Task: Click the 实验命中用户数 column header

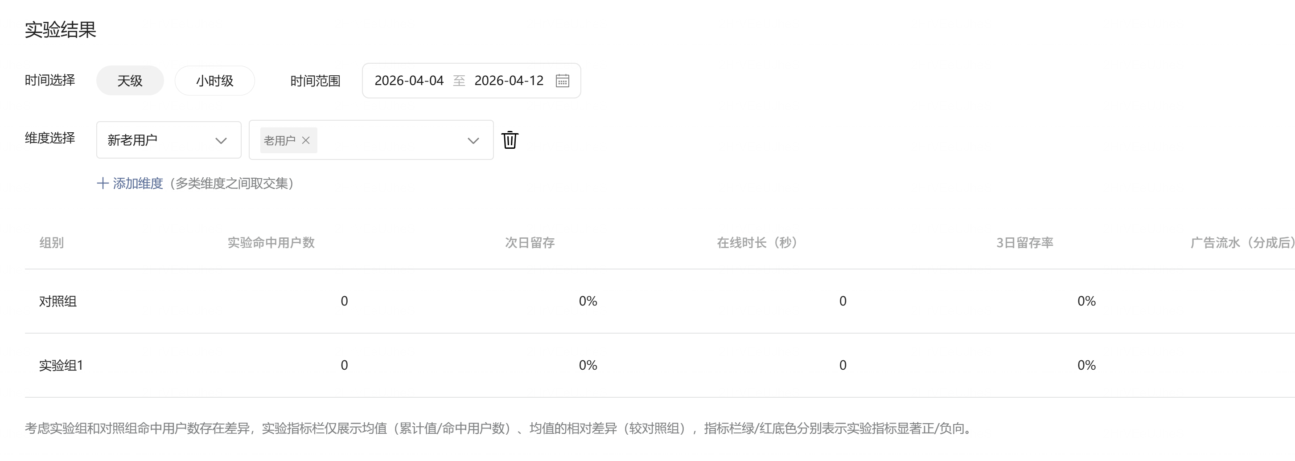Action: [x=271, y=243]
